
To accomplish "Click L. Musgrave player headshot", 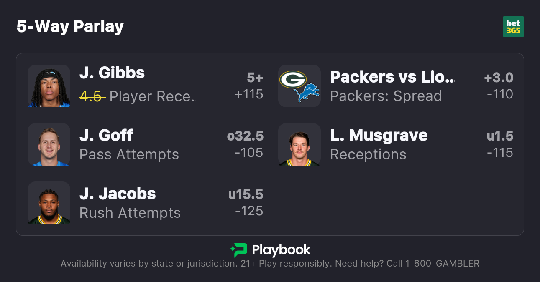I will pyautogui.click(x=299, y=144).
